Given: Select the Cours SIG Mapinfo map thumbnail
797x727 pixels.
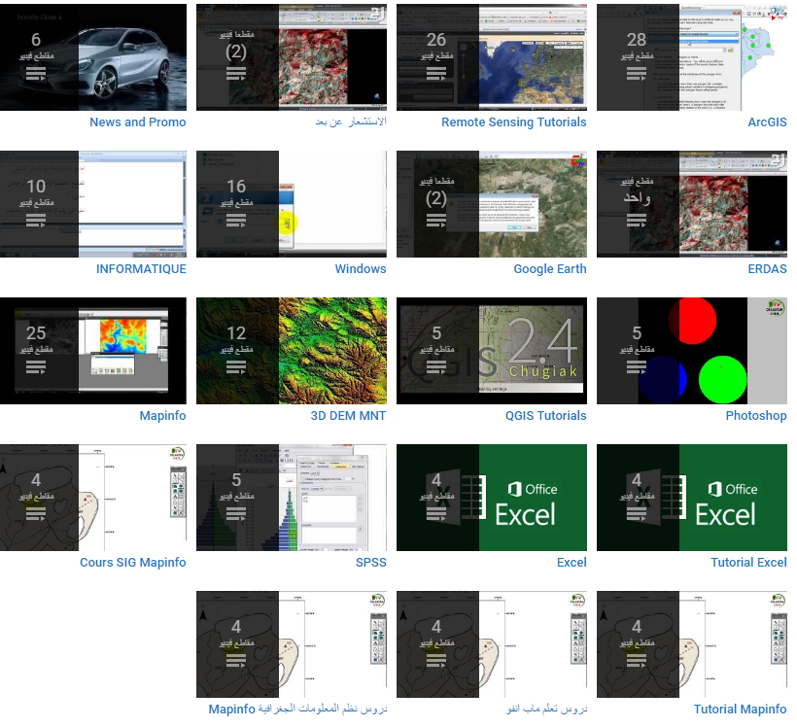Looking at the screenshot, I should point(93,498).
